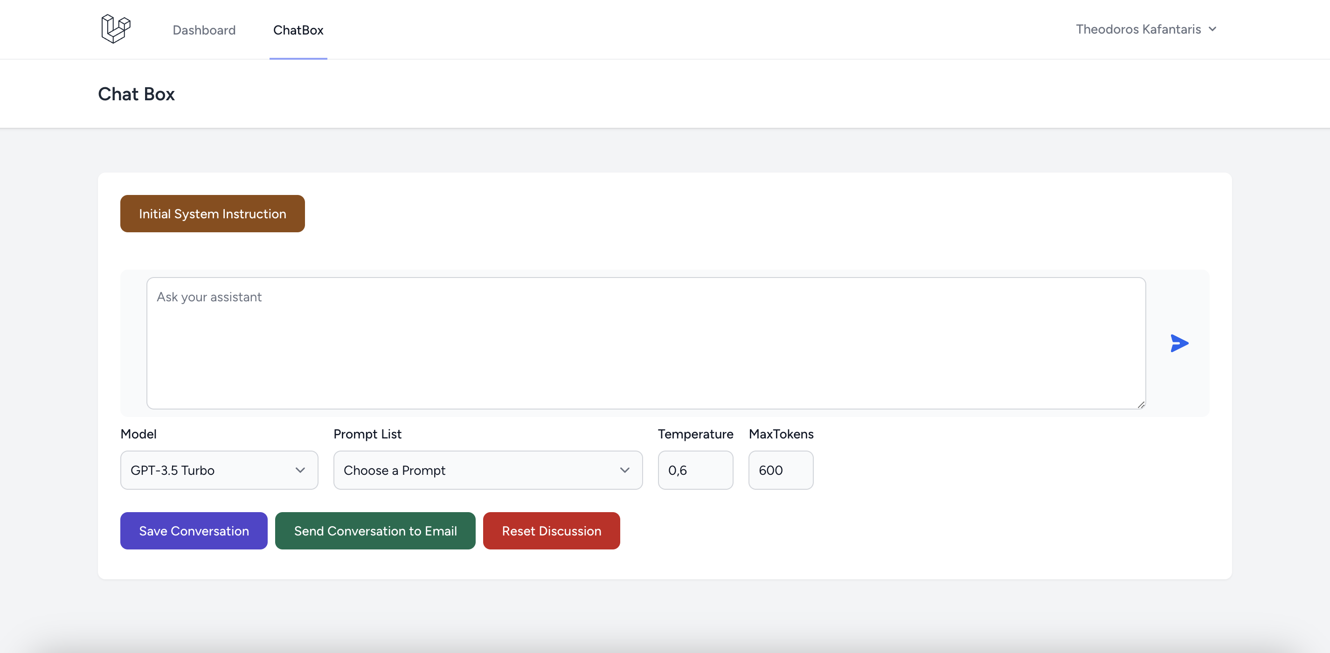
Task: Click the Laravel logo icon
Action: [115, 29]
